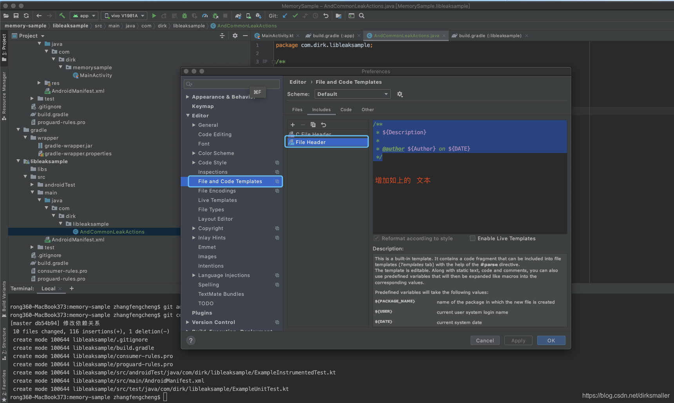Click the Debug app bug icon

(x=185, y=16)
